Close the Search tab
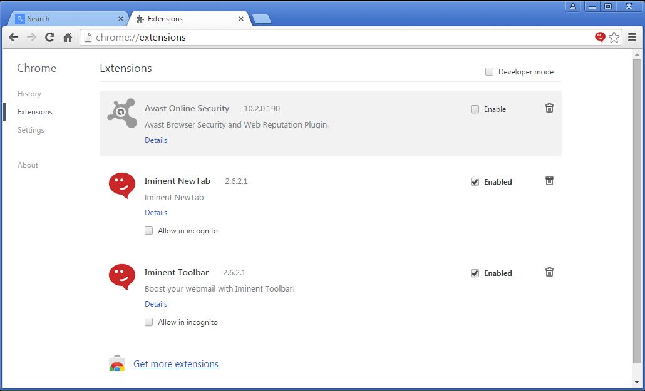Screen dimensions: 645x391 pyautogui.click(x=120, y=19)
